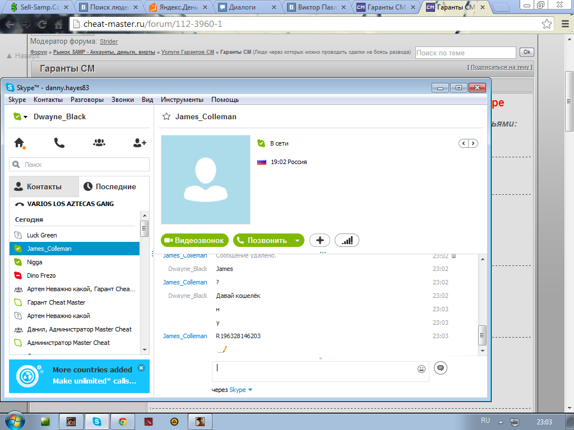
Task: Click Chrome icon in Windows taskbar
Action: (123, 422)
